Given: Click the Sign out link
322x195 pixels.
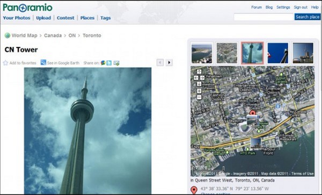Looking at the screenshot, I should (x=301, y=7).
